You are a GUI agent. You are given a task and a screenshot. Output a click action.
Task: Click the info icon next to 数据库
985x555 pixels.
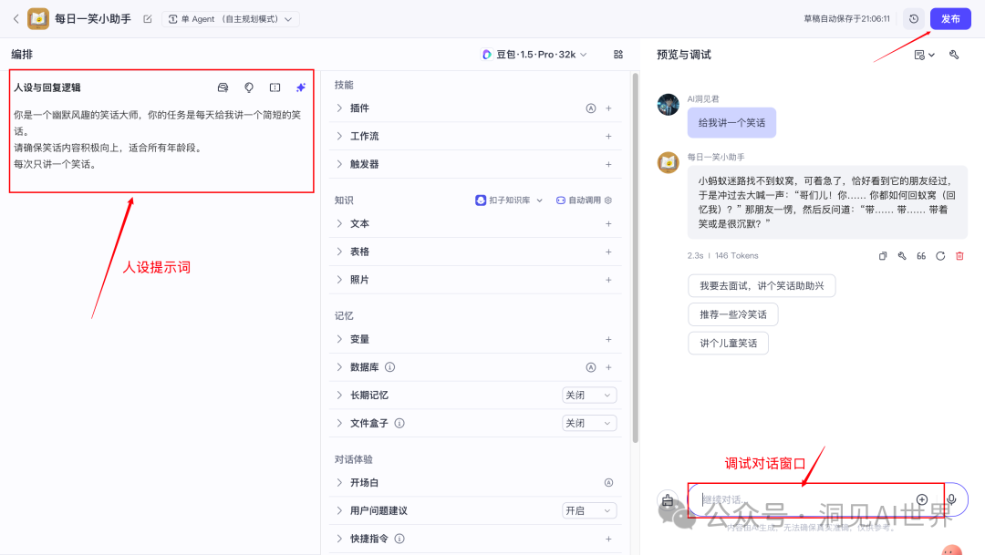[x=389, y=367]
